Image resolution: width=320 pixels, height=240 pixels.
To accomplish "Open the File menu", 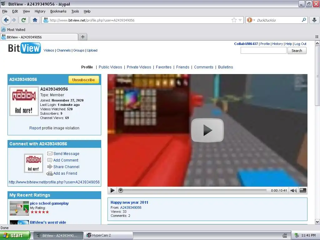I will [x=5, y=11].
